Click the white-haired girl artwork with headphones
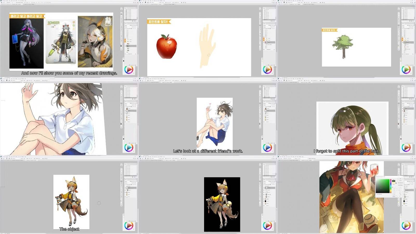 [95, 42]
